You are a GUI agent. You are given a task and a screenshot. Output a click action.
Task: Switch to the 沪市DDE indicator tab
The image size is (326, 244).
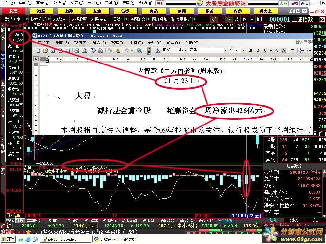click(x=91, y=220)
